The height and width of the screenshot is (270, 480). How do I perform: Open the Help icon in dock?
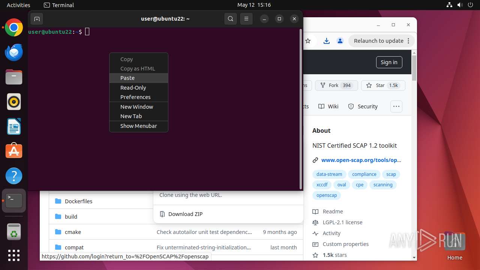tap(14, 176)
